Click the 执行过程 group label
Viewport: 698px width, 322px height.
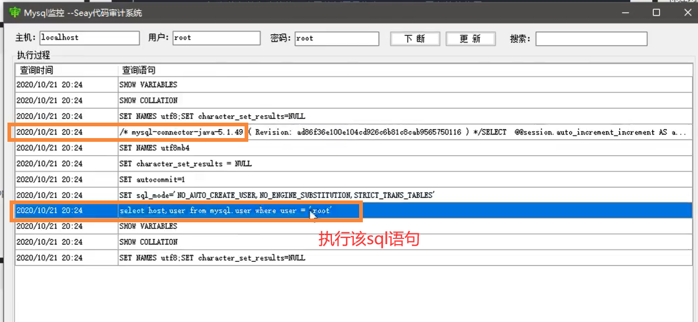click(34, 55)
